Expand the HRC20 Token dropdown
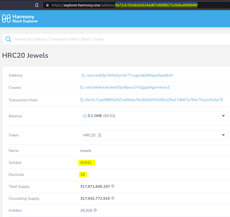230x217 pixels. pyautogui.click(x=155, y=135)
